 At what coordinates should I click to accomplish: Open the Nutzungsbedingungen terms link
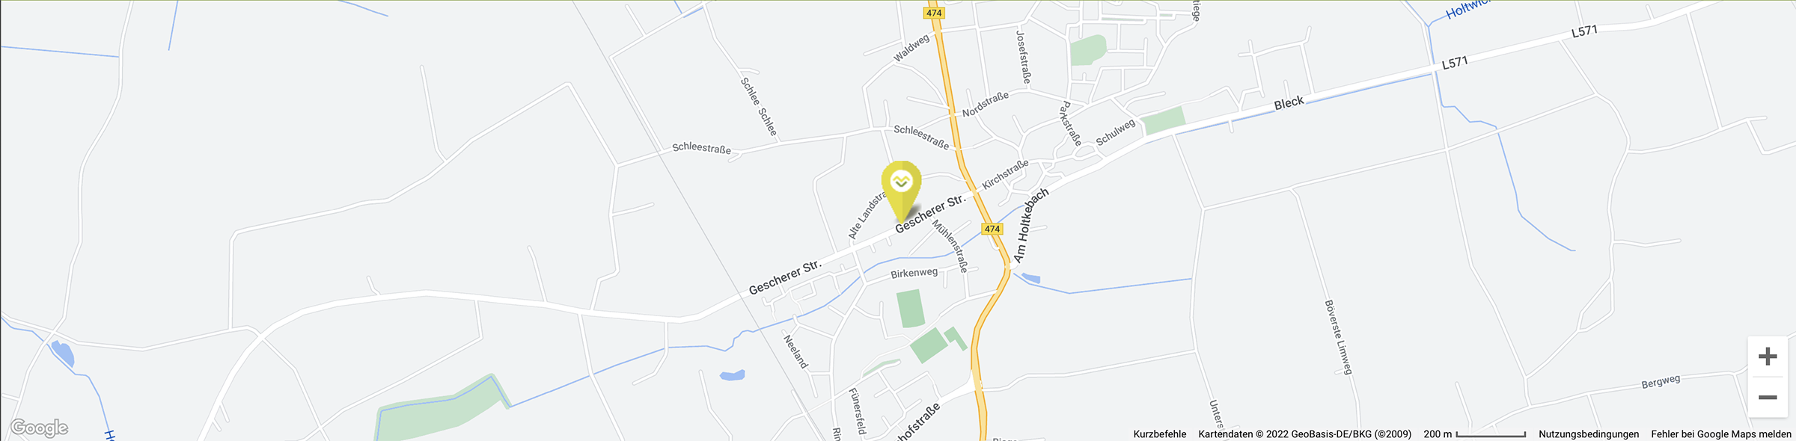tap(1589, 434)
